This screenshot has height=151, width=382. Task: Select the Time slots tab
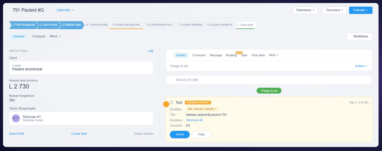pos(258,55)
